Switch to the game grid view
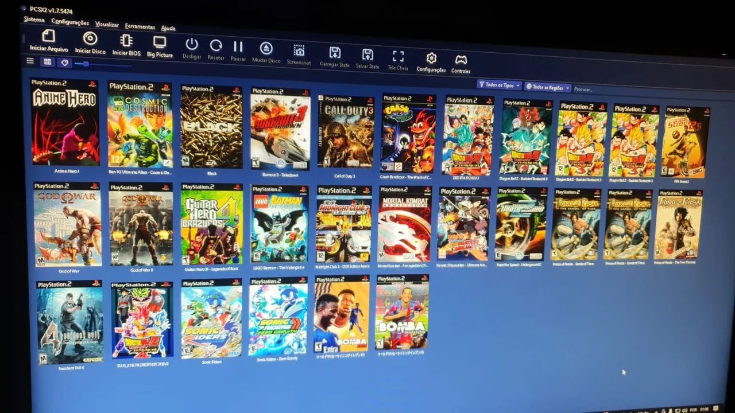The height and width of the screenshot is (413, 735). pyautogui.click(x=48, y=62)
